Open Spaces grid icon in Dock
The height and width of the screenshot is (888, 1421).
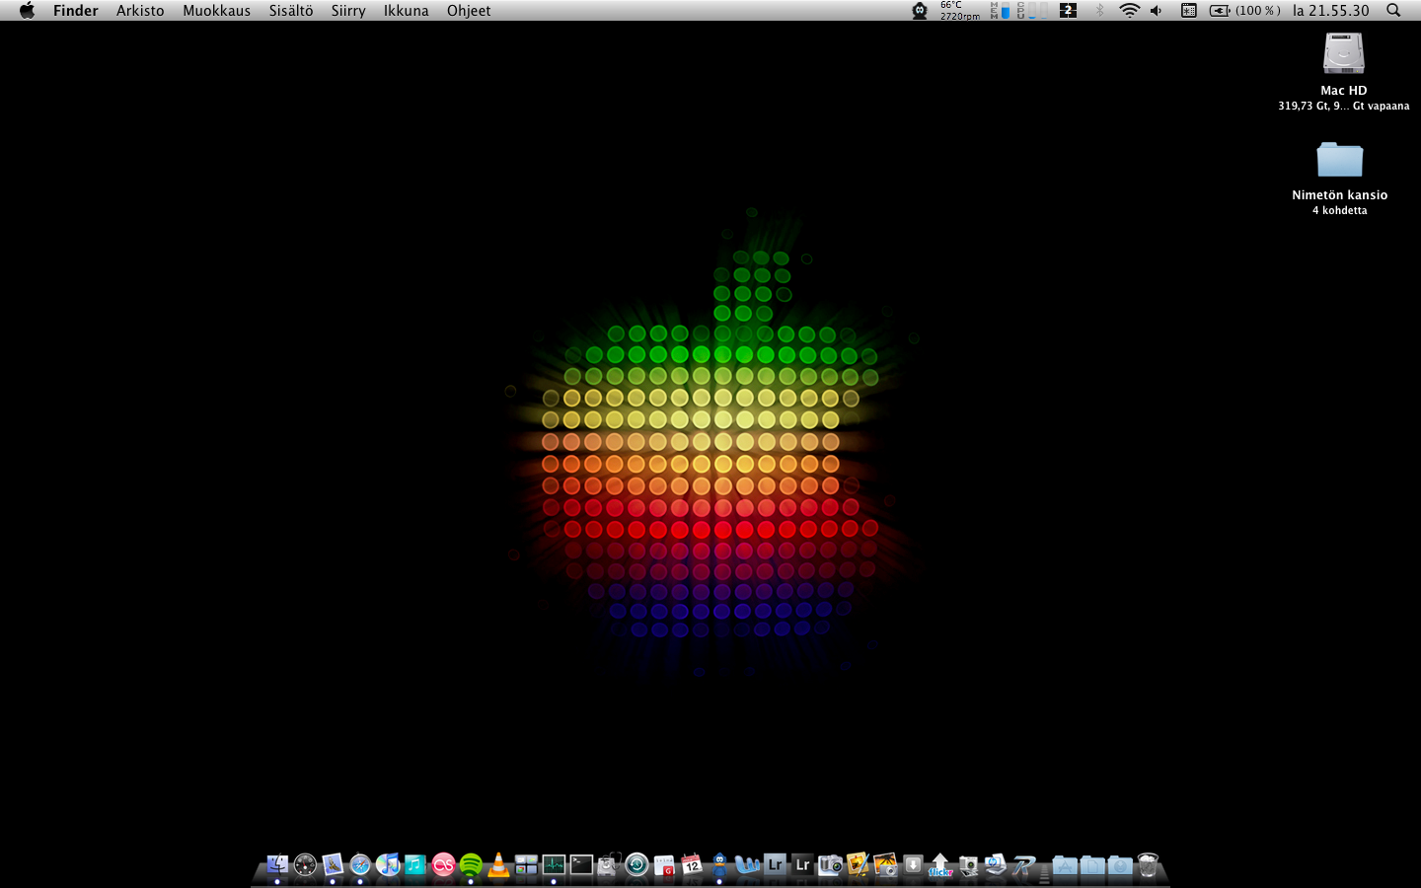526,865
